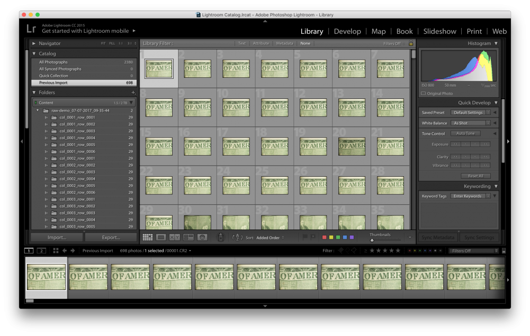Switch to Loupe view
The height and width of the screenshot is (336, 530).
162,237
